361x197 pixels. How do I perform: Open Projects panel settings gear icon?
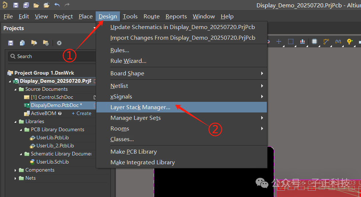(x=59, y=43)
